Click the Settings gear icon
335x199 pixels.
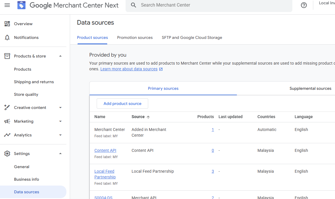click(x=7, y=154)
